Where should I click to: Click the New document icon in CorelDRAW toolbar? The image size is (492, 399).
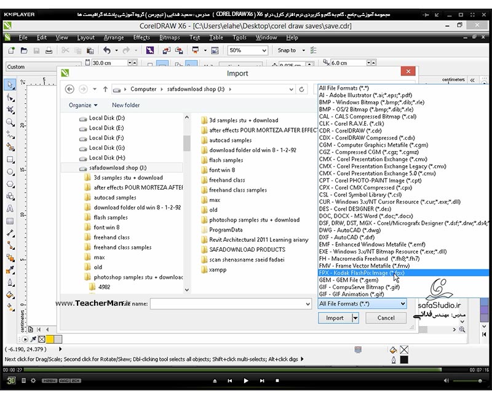11,50
